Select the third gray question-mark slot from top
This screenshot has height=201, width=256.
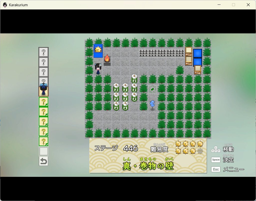[43, 72]
